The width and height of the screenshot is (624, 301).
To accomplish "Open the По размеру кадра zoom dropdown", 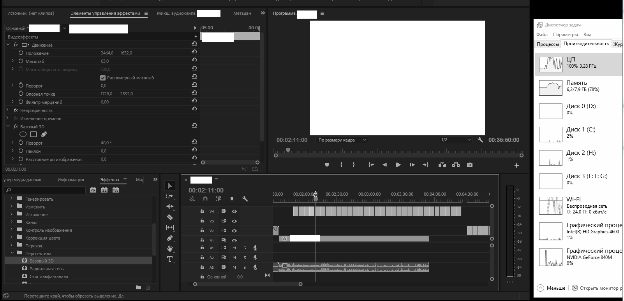I will point(342,140).
